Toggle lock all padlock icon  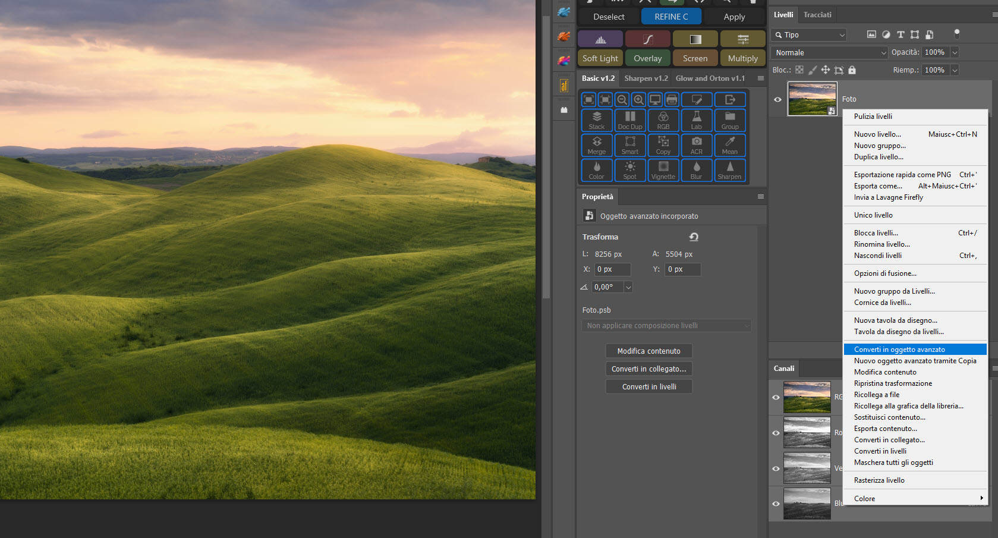[x=852, y=70]
